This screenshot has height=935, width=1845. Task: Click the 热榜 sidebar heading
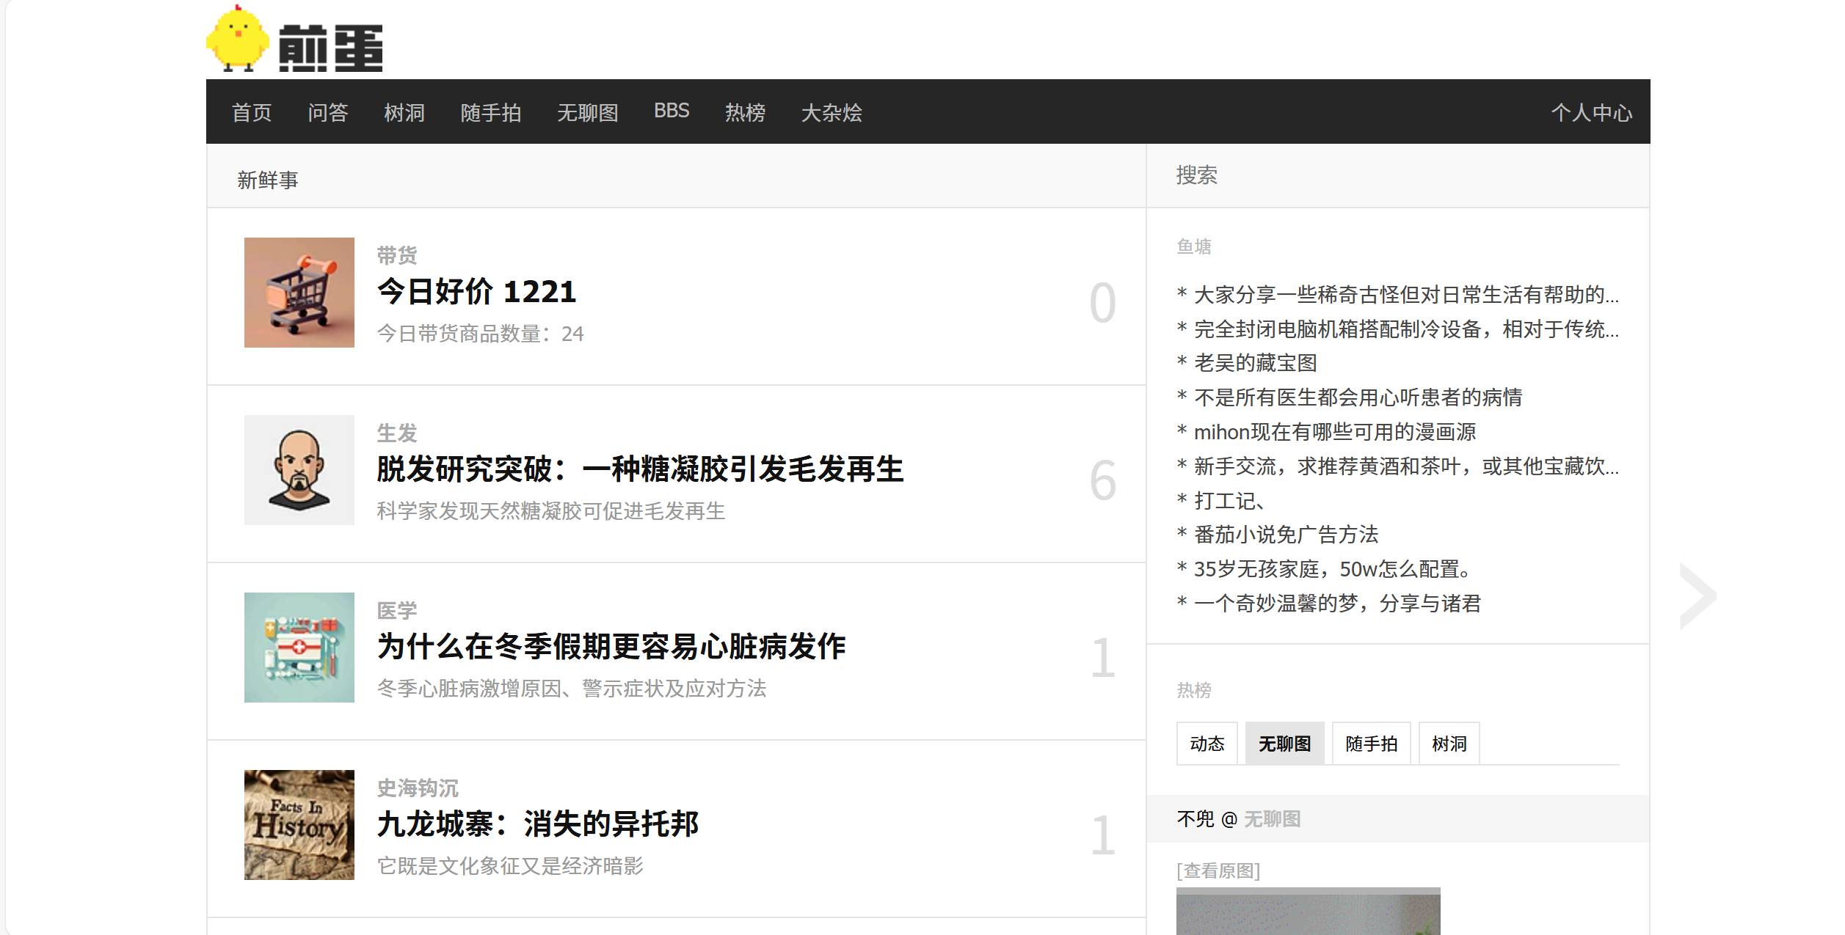pyautogui.click(x=1194, y=690)
